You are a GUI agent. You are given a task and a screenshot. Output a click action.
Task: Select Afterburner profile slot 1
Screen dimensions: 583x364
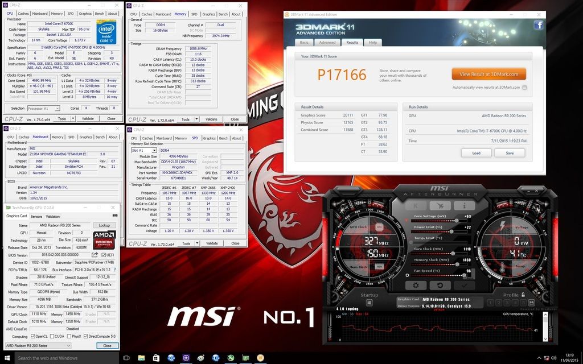pos(490,303)
